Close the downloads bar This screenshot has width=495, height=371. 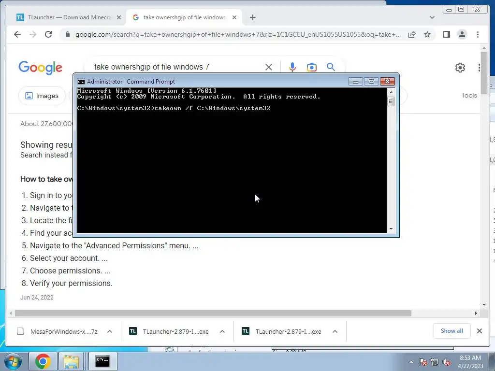479,331
